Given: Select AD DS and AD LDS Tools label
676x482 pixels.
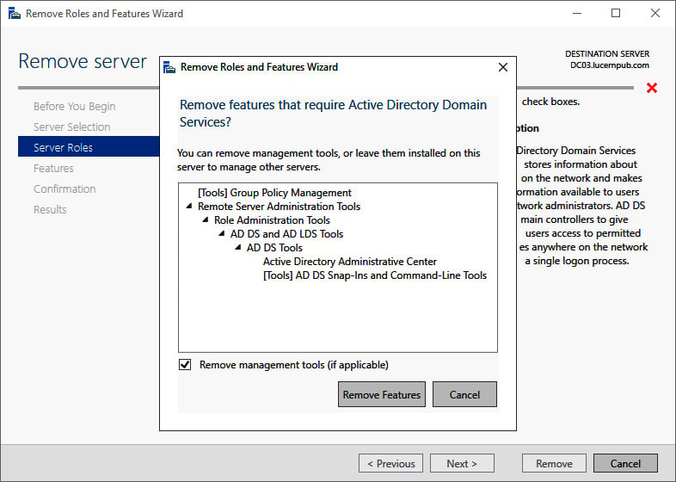Looking at the screenshot, I should point(286,234).
